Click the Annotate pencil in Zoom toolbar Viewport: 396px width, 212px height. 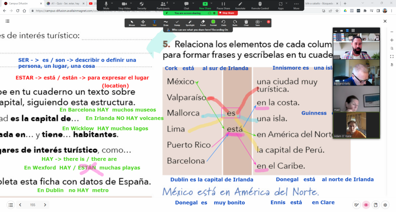click(240, 5)
